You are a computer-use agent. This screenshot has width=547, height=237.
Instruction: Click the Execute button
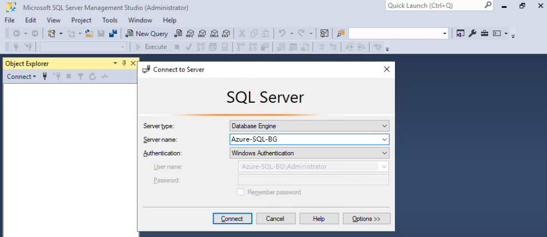coord(151,47)
